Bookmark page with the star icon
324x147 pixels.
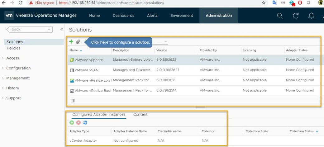(x=264, y=3)
